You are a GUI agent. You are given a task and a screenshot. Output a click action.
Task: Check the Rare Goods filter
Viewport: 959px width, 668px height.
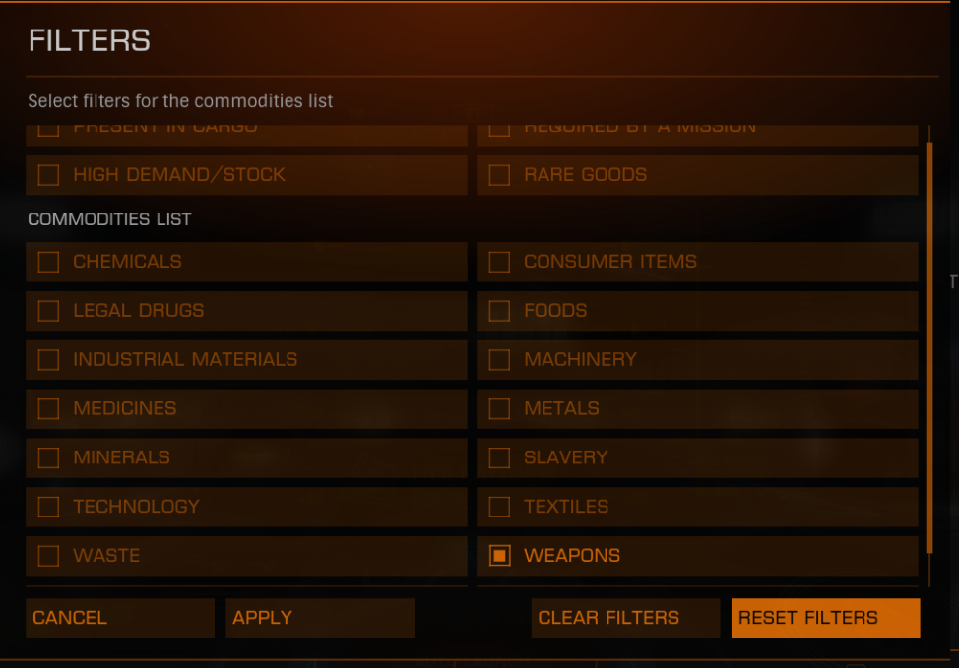coord(499,175)
